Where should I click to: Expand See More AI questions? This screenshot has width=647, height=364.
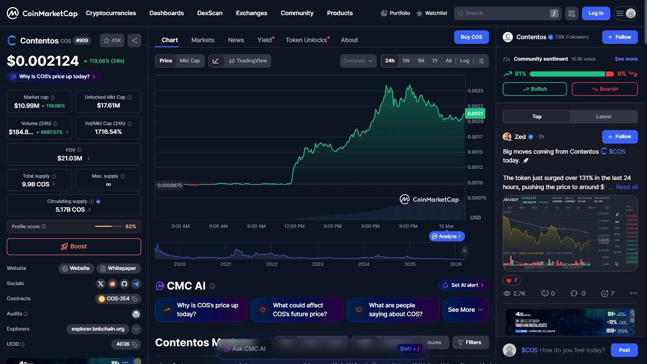click(466, 310)
